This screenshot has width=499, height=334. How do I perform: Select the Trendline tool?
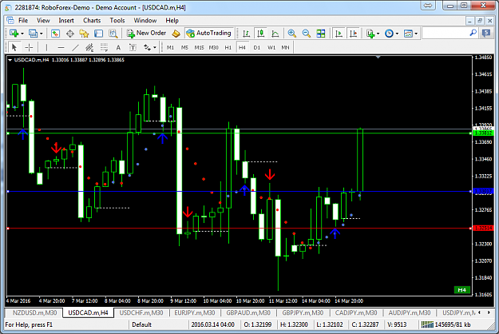[x=75, y=47]
